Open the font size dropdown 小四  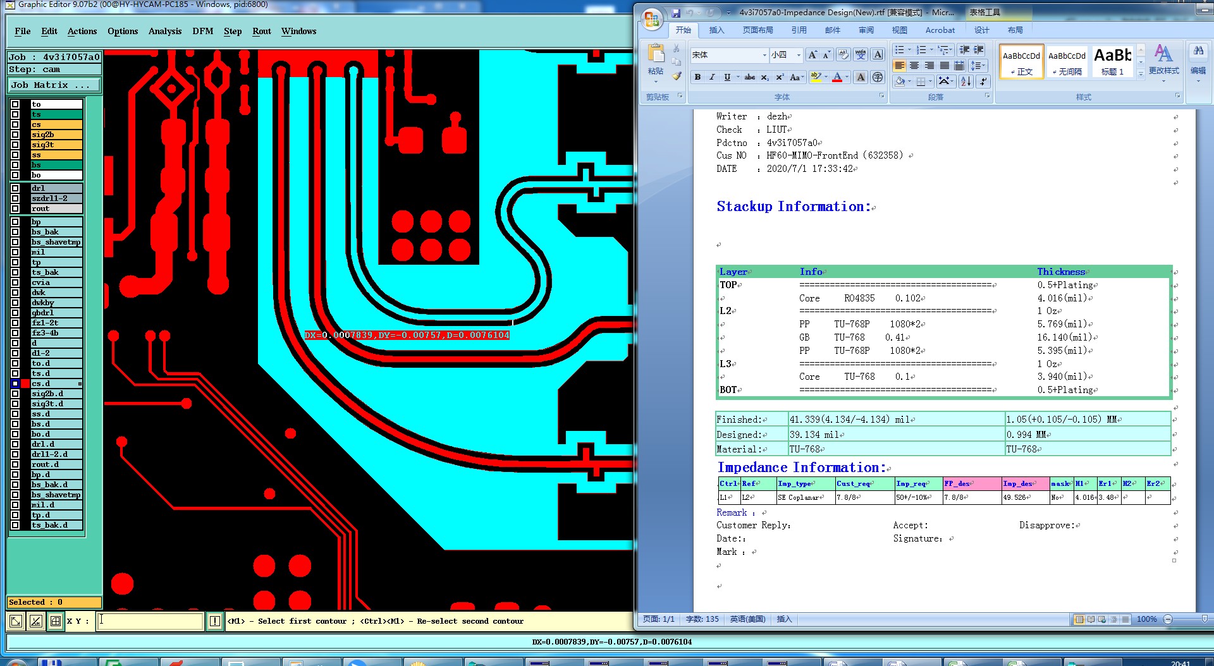[799, 55]
